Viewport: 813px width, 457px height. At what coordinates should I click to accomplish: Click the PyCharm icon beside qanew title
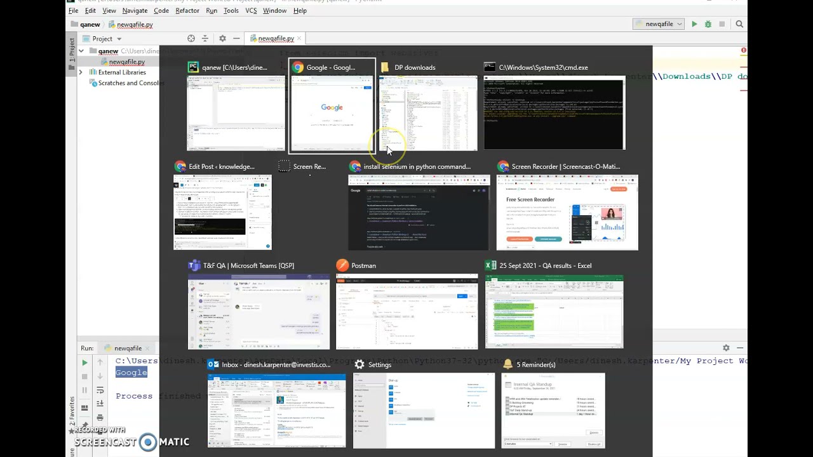192,67
